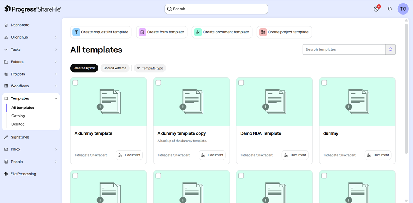The height and width of the screenshot is (203, 413).
Task: Switch to the Shared with me filter
Action: [115, 68]
